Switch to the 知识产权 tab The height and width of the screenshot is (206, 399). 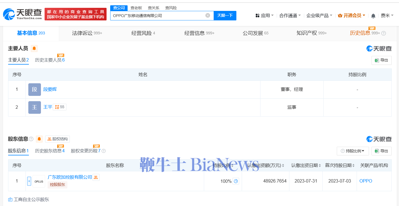pos(312,33)
